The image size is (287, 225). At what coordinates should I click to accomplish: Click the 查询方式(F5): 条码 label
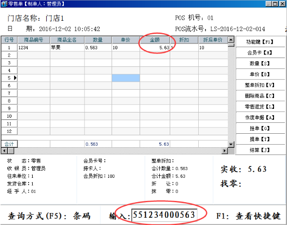[x=49, y=216]
